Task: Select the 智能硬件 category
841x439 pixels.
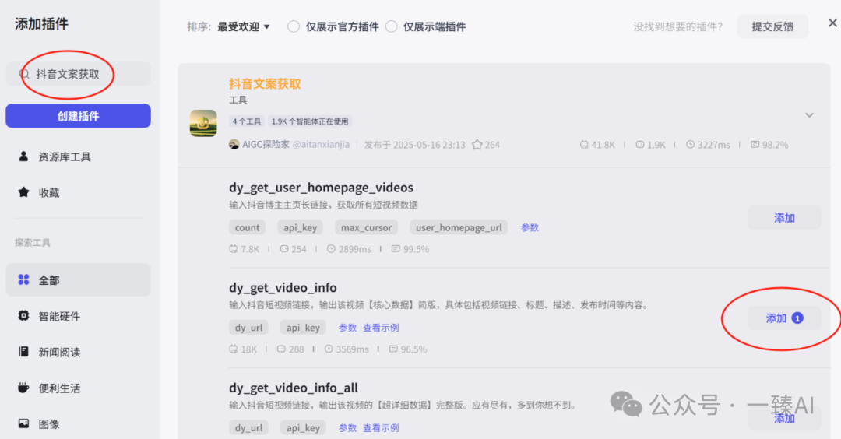Action: click(x=79, y=316)
